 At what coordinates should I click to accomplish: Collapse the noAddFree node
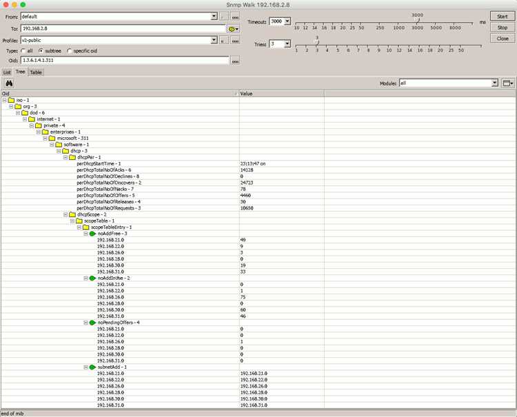click(x=85, y=234)
